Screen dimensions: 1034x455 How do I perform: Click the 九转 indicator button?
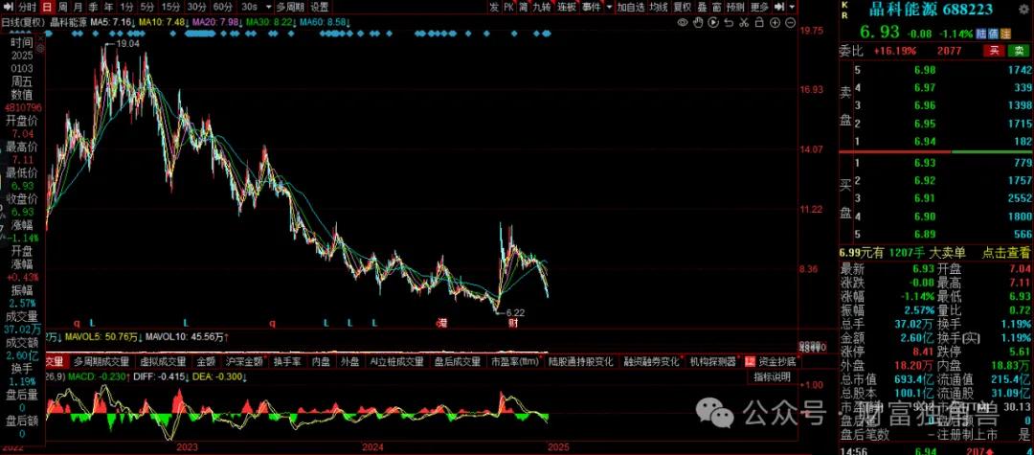pos(541,8)
